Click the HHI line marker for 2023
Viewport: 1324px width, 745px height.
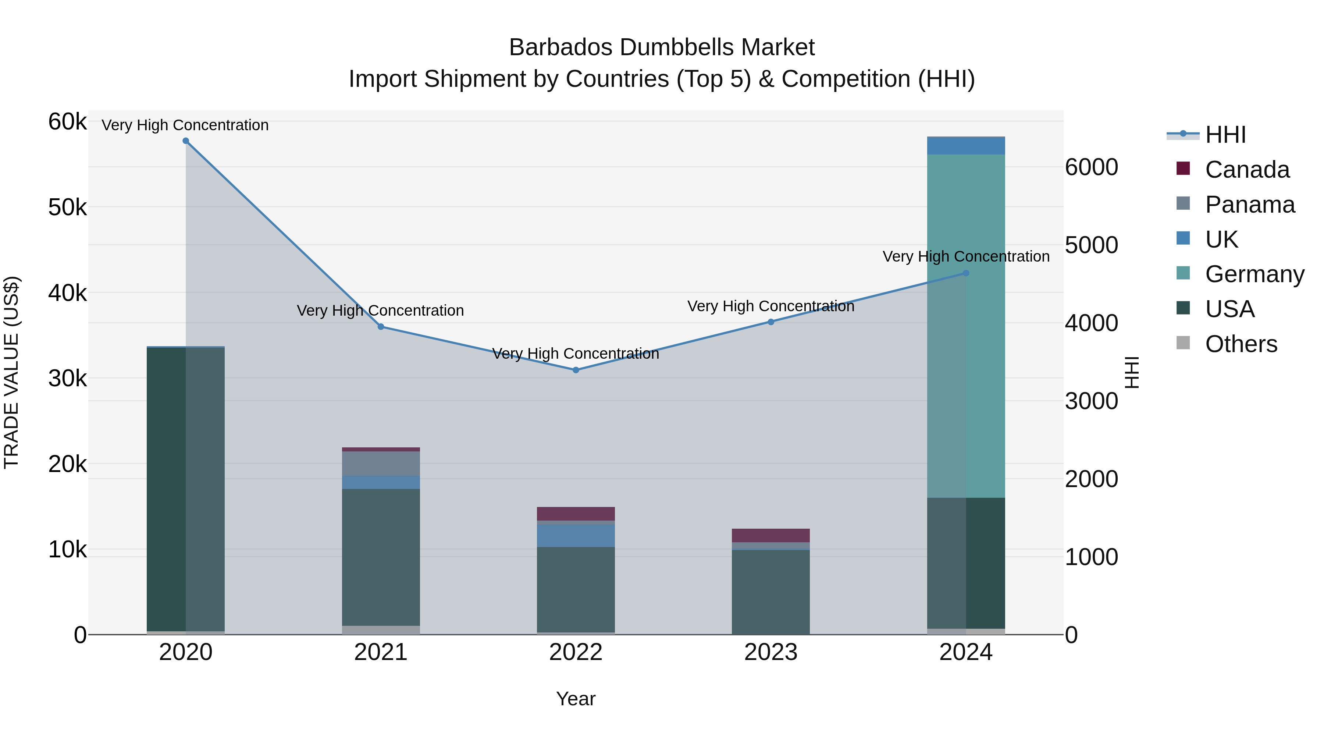(771, 322)
